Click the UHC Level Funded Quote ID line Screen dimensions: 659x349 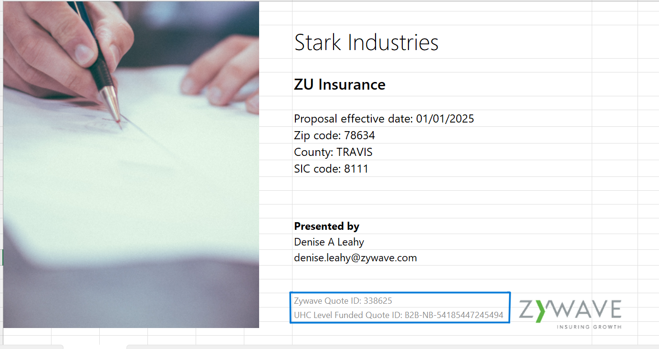[398, 315]
